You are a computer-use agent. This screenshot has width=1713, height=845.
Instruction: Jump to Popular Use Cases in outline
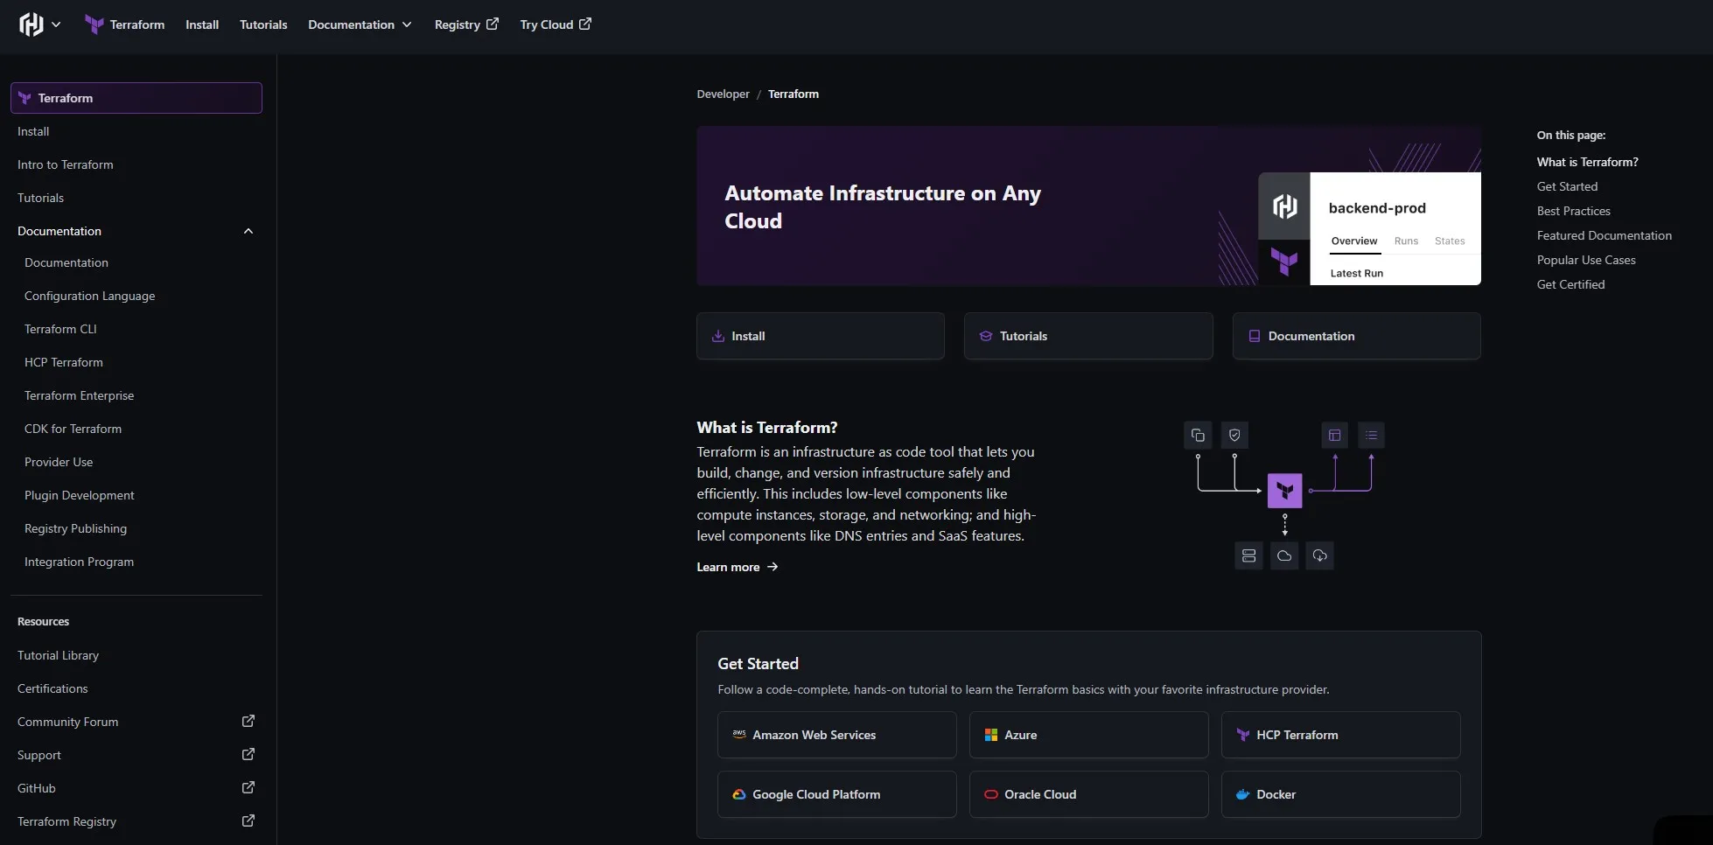coord(1586,260)
